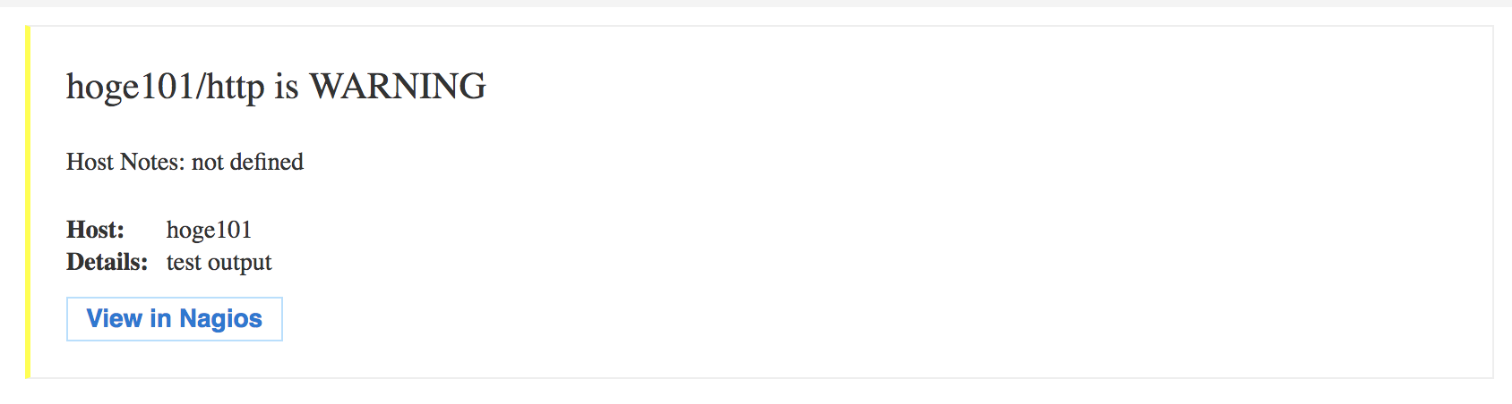Click the hoge101 value beside Host
Image resolution: width=1512 pixels, height=404 pixels.
coord(209,230)
